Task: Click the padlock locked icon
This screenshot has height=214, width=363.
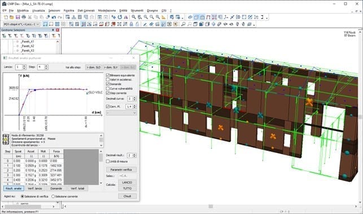Action: [132, 24]
